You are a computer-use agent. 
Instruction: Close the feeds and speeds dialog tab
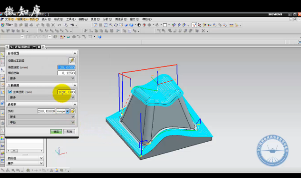click(39, 47)
